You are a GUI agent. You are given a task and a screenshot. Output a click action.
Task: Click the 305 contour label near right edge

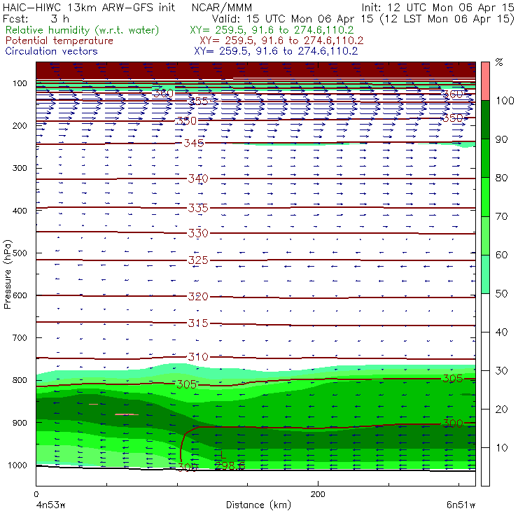[x=453, y=379]
